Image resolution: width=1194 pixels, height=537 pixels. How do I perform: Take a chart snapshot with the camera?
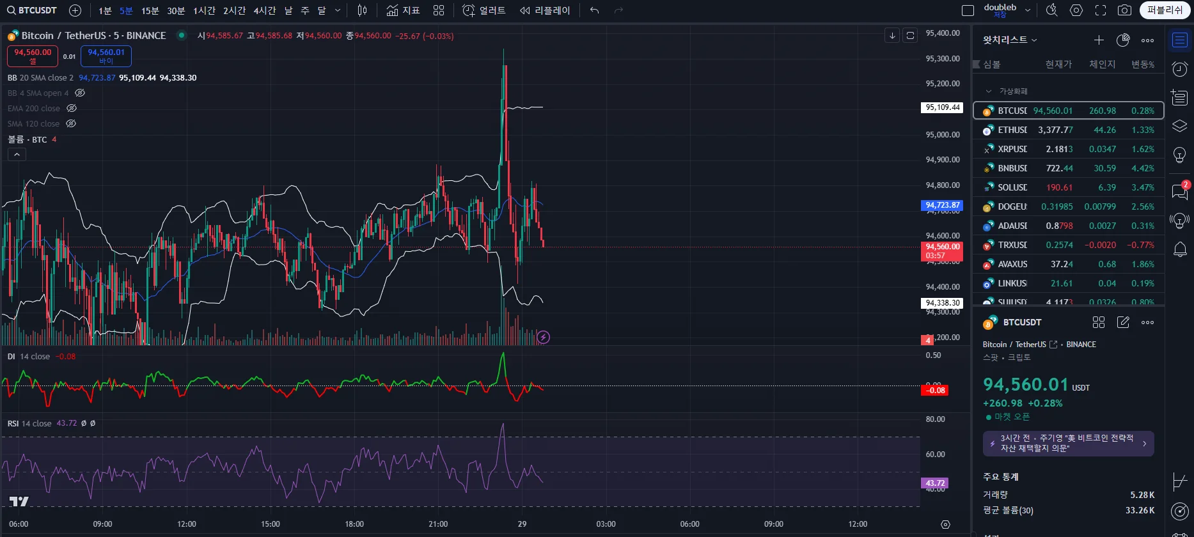point(1124,10)
